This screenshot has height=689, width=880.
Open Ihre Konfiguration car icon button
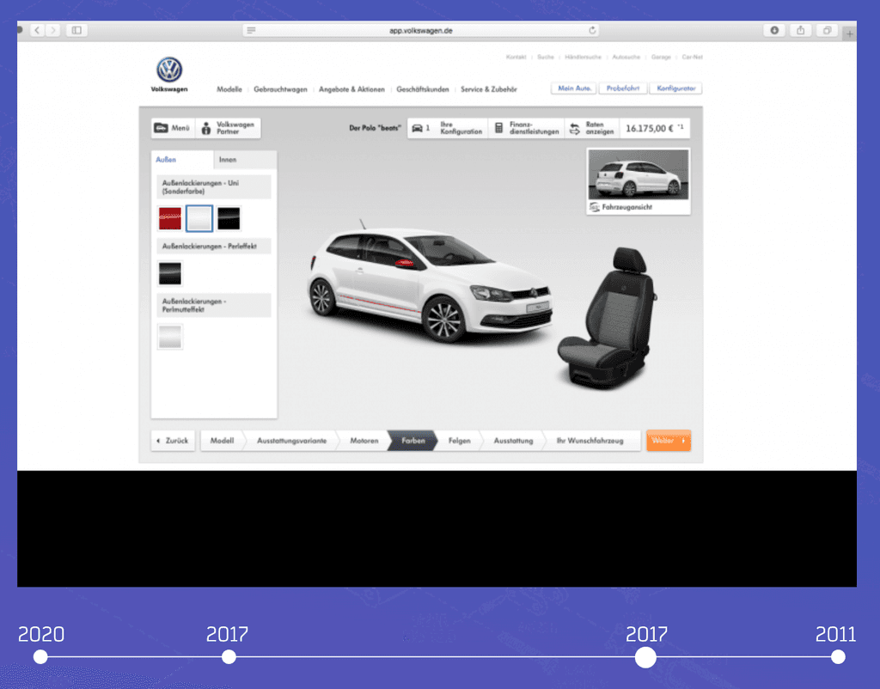click(418, 128)
